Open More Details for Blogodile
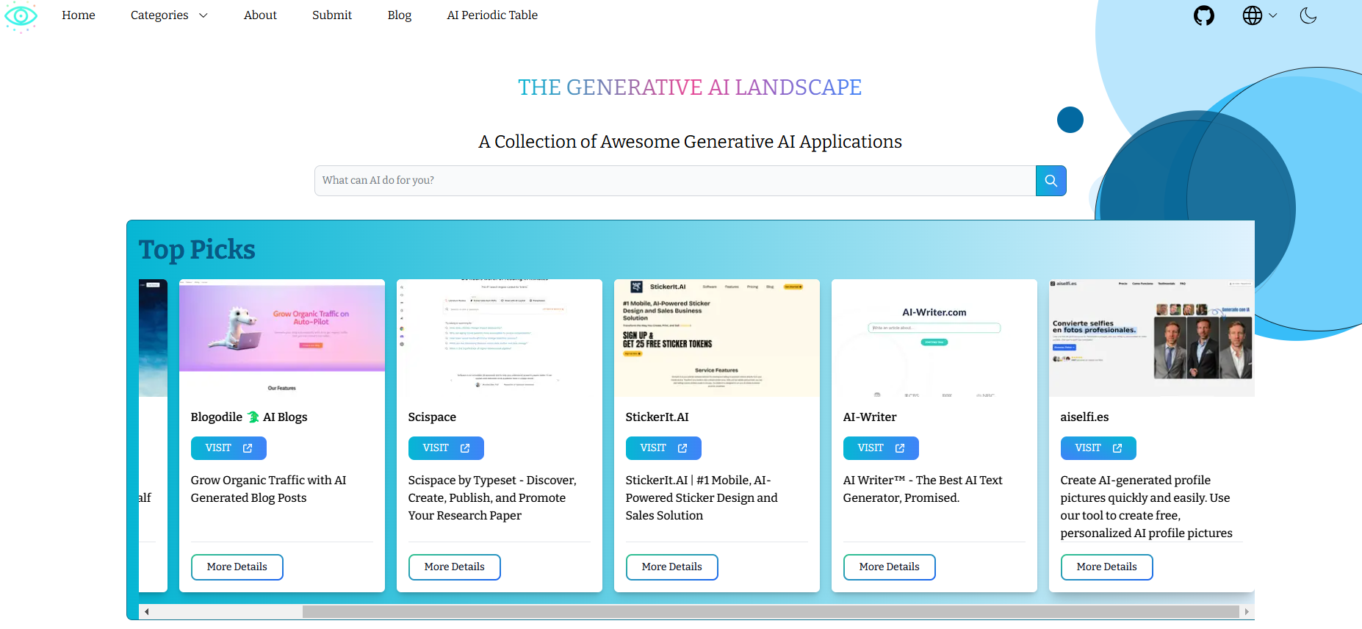This screenshot has width=1362, height=629. point(237,567)
